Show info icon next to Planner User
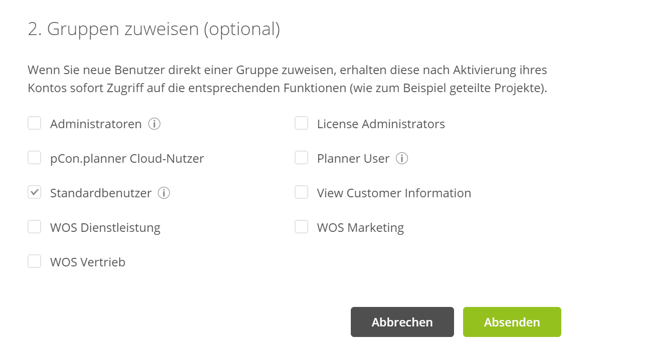 click(x=402, y=158)
